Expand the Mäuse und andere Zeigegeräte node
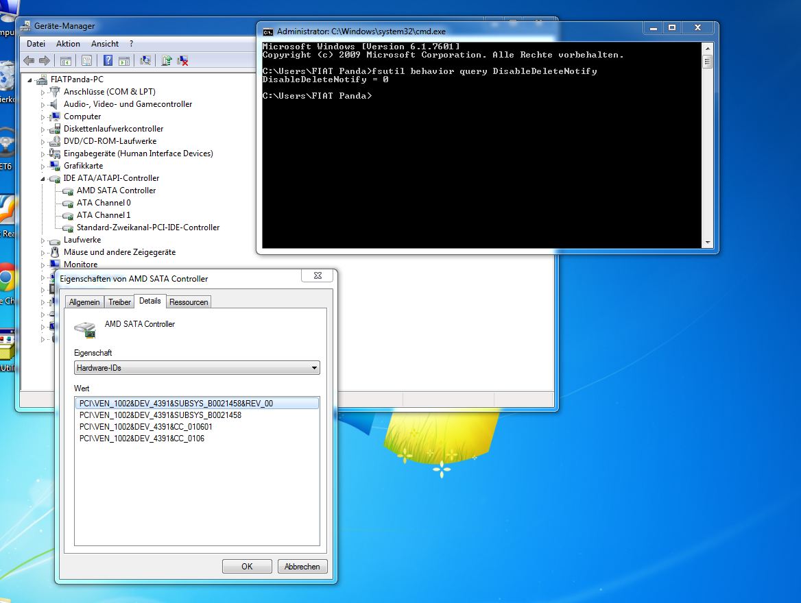 point(43,253)
